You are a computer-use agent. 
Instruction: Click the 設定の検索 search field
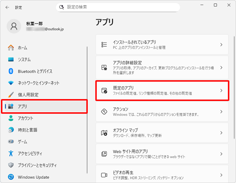pos(118,7)
